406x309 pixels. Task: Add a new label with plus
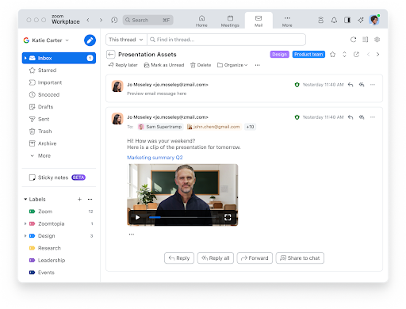pos(79,199)
